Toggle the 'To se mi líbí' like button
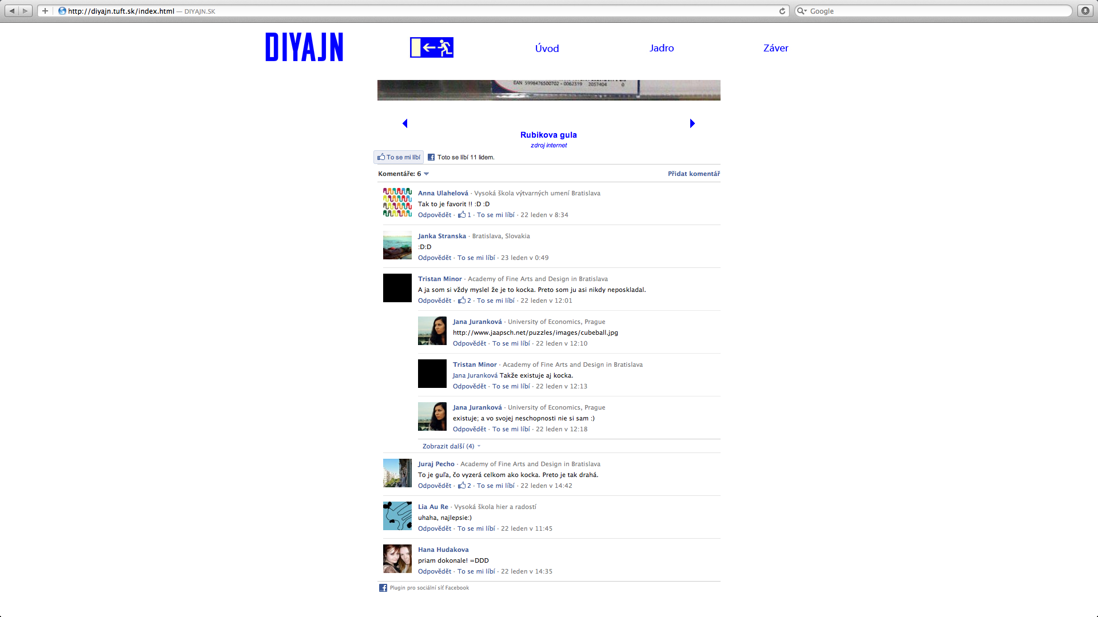The image size is (1098, 617). tap(399, 157)
